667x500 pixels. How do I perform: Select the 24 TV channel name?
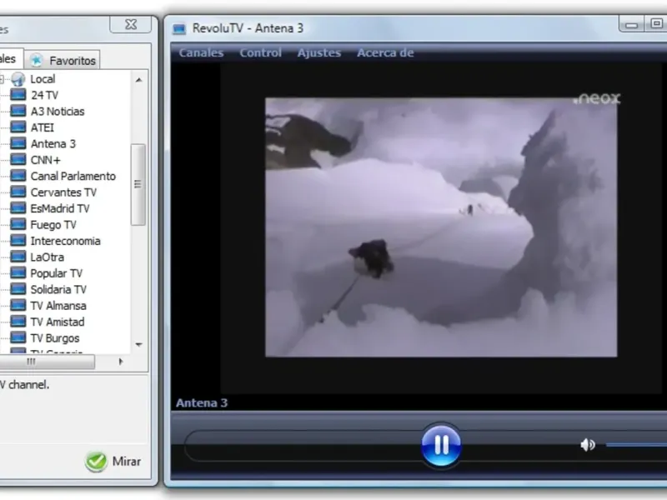(44, 95)
